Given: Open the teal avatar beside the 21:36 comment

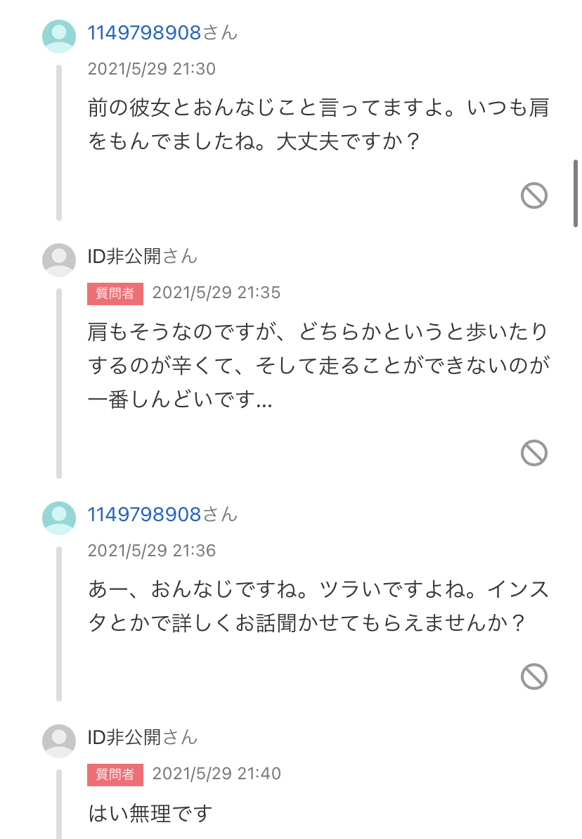Looking at the screenshot, I should 59,518.
